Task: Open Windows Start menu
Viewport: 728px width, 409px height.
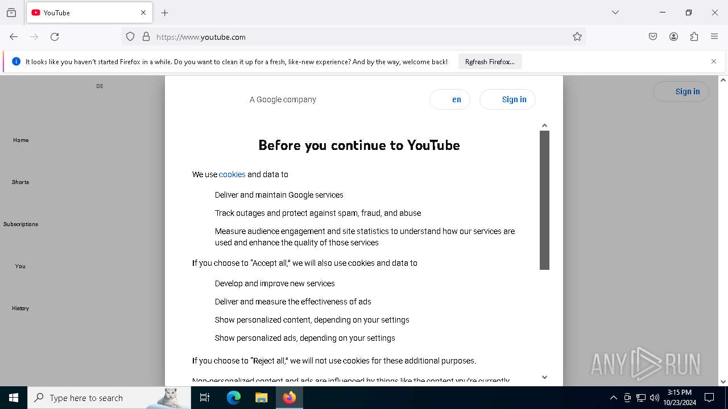Action: coord(14,398)
